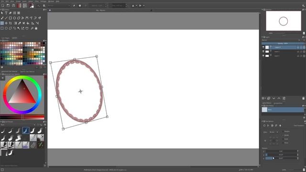This screenshot has height=172, width=306.
Task: Collapse the Toolbox docker
Action: coord(1,10)
